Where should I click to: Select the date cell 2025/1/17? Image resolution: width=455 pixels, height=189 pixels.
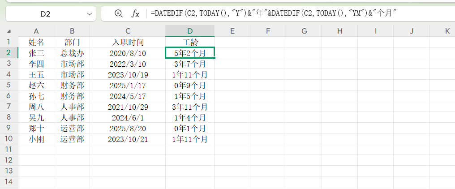128,85
